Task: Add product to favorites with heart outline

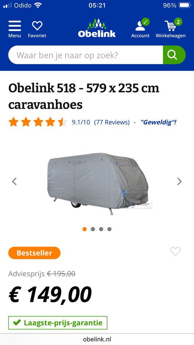Action: [x=175, y=251]
